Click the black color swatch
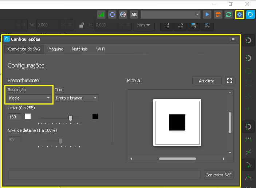 (x=95, y=117)
